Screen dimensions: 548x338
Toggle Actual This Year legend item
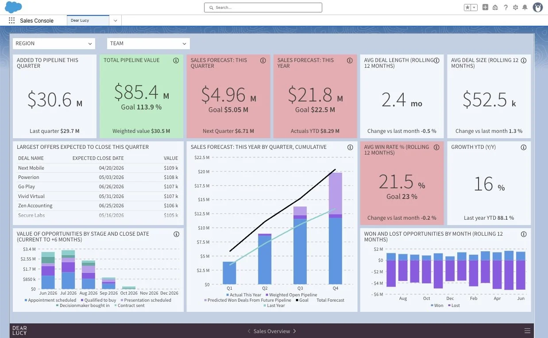(x=243, y=295)
